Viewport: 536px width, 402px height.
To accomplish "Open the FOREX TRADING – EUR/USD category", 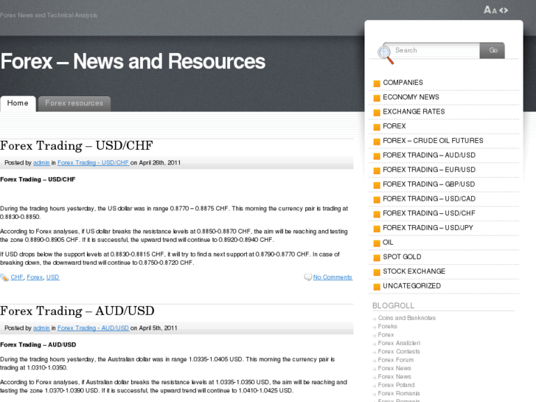I will 429,170.
